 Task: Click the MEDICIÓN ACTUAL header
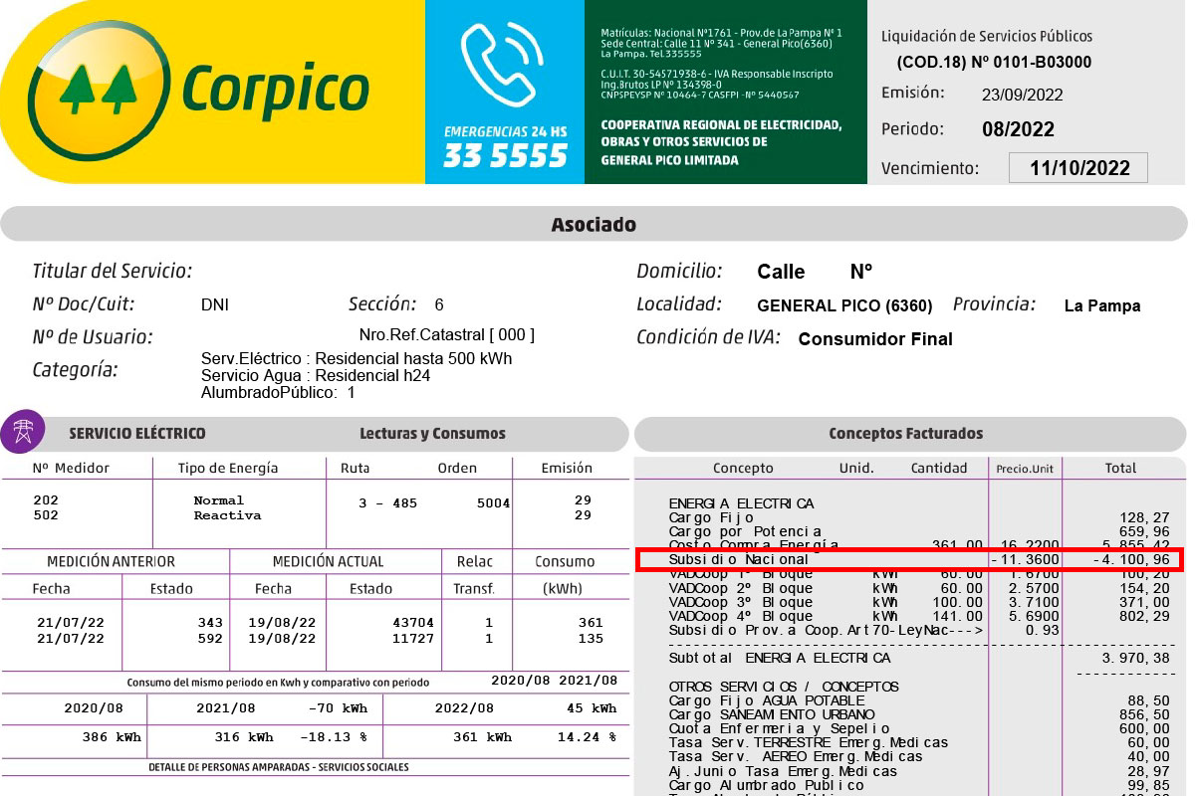click(x=328, y=561)
